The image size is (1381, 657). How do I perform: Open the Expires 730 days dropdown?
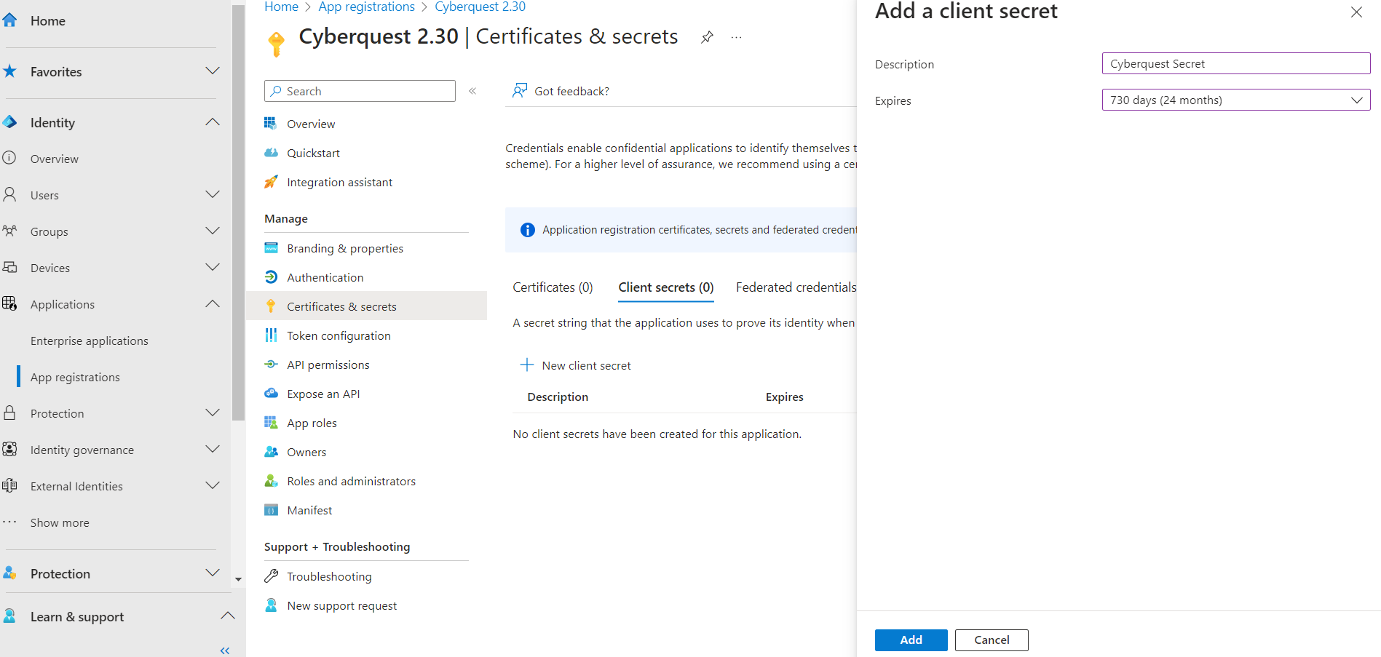(x=1236, y=100)
